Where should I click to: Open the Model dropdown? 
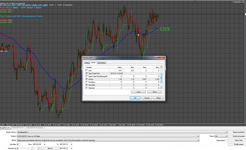pyautogui.click(x=198, y=140)
